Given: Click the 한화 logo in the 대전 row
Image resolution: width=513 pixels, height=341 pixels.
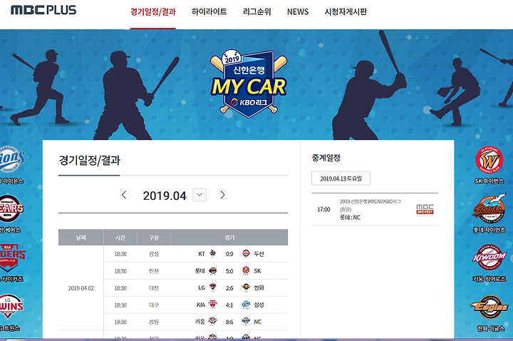Looking at the screenshot, I should [x=246, y=287].
